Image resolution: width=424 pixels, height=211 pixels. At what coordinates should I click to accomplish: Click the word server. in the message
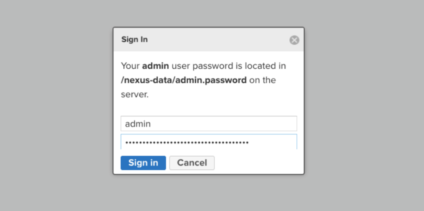point(135,95)
